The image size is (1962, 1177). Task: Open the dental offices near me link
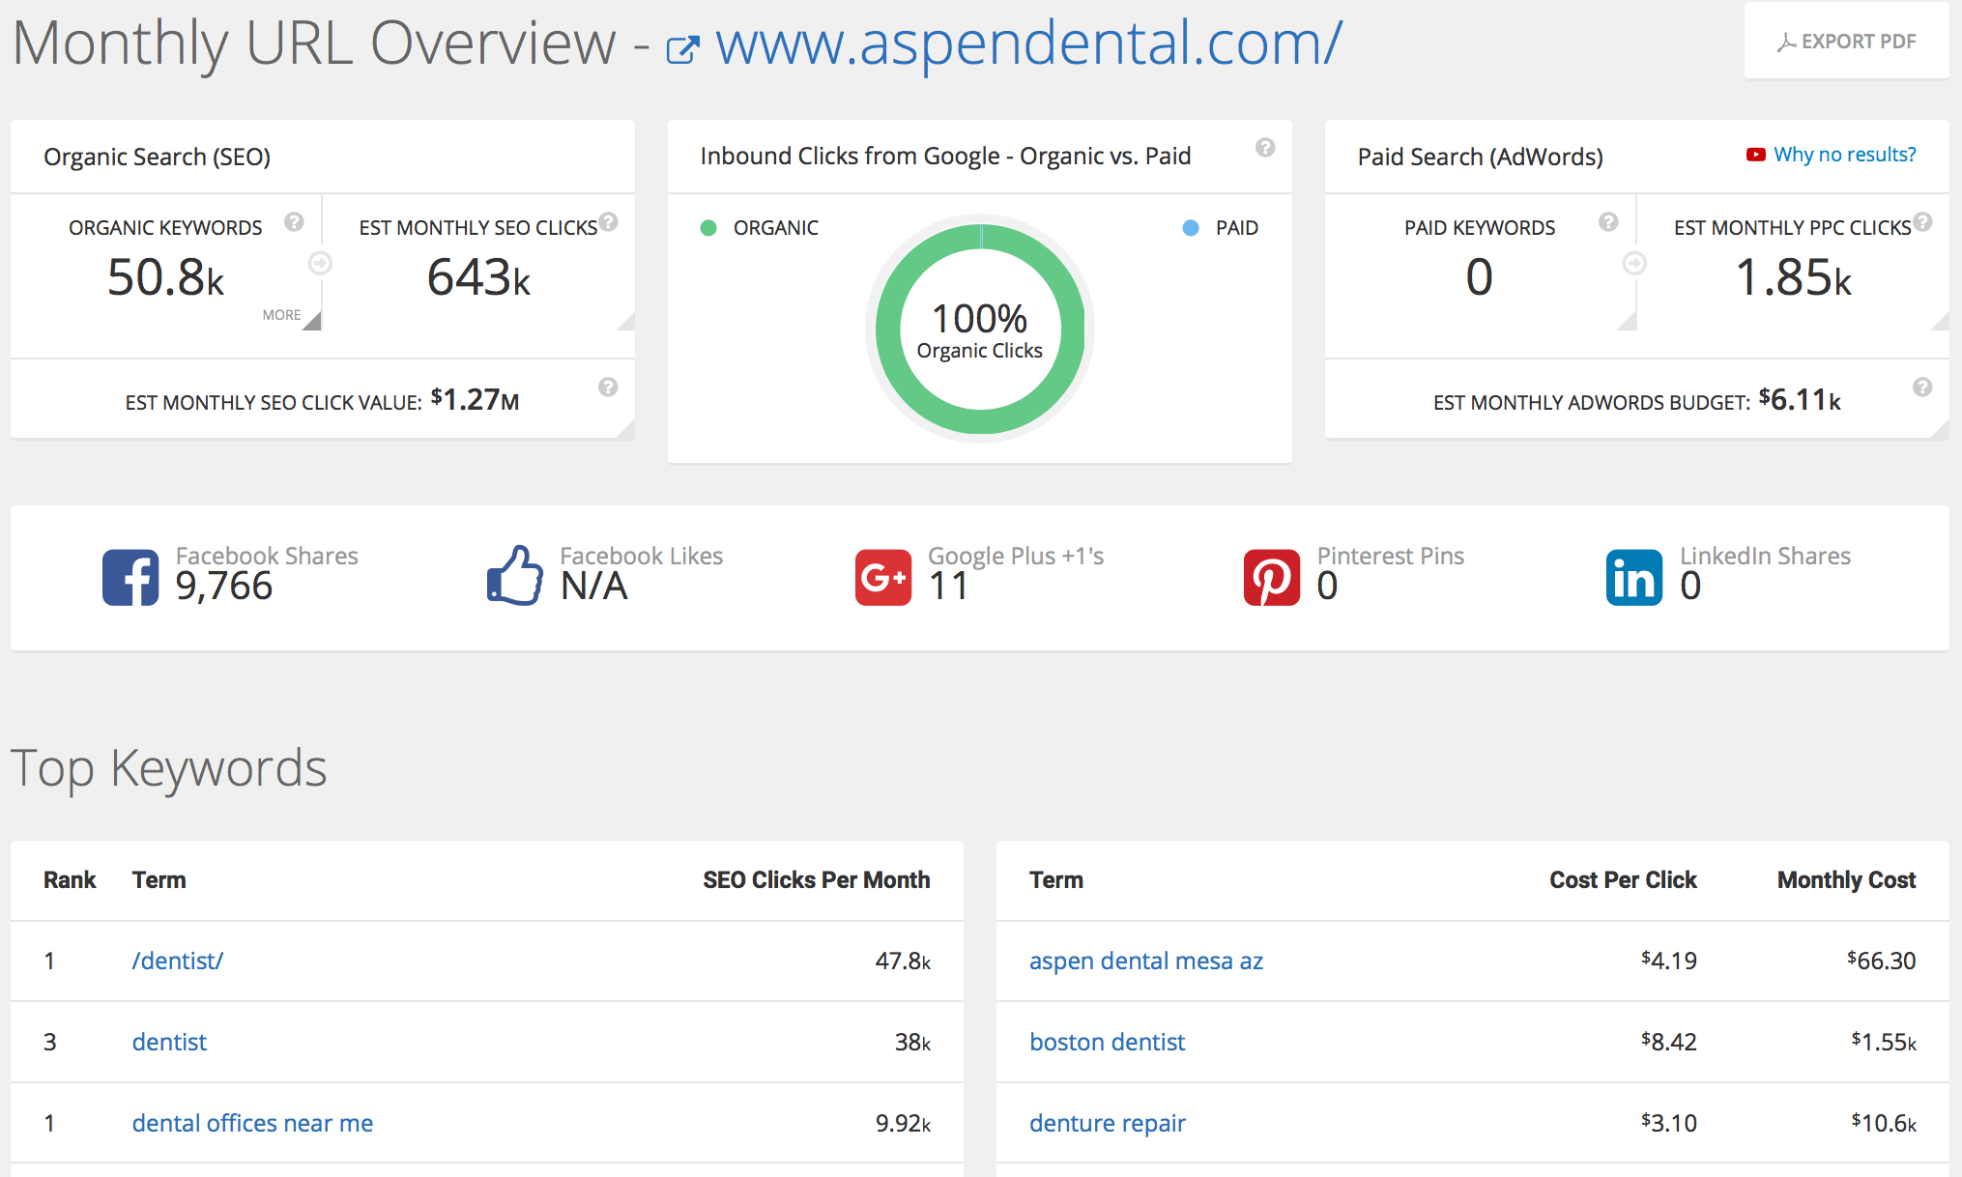[252, 1123]
